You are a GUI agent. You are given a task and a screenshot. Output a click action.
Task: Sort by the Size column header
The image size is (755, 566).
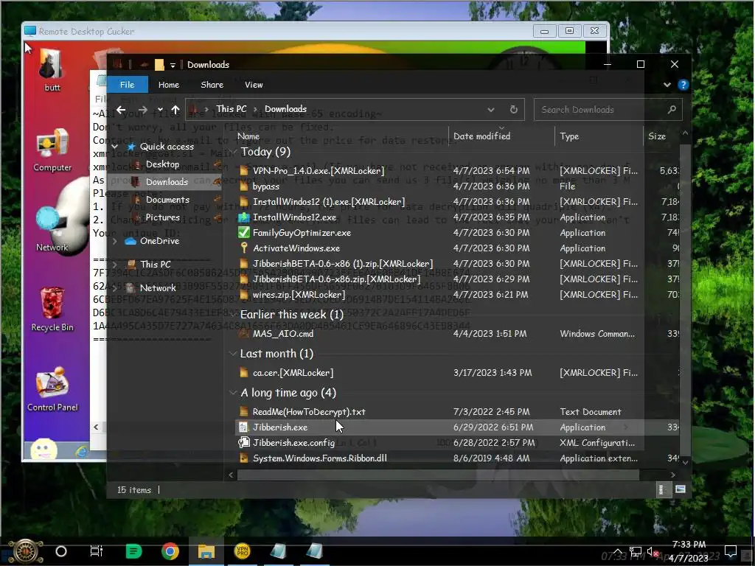coord(657,136)
